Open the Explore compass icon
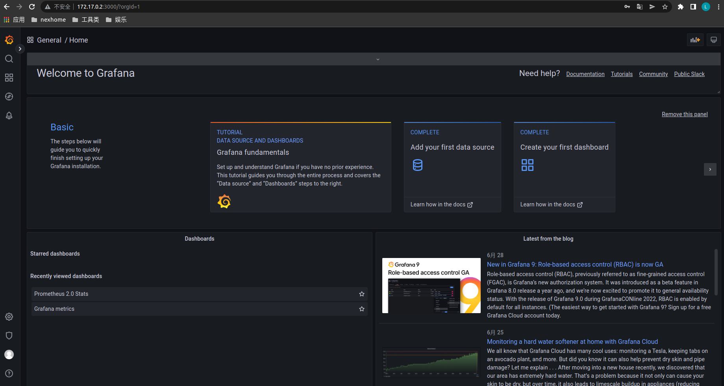 [x=9, y=96]
